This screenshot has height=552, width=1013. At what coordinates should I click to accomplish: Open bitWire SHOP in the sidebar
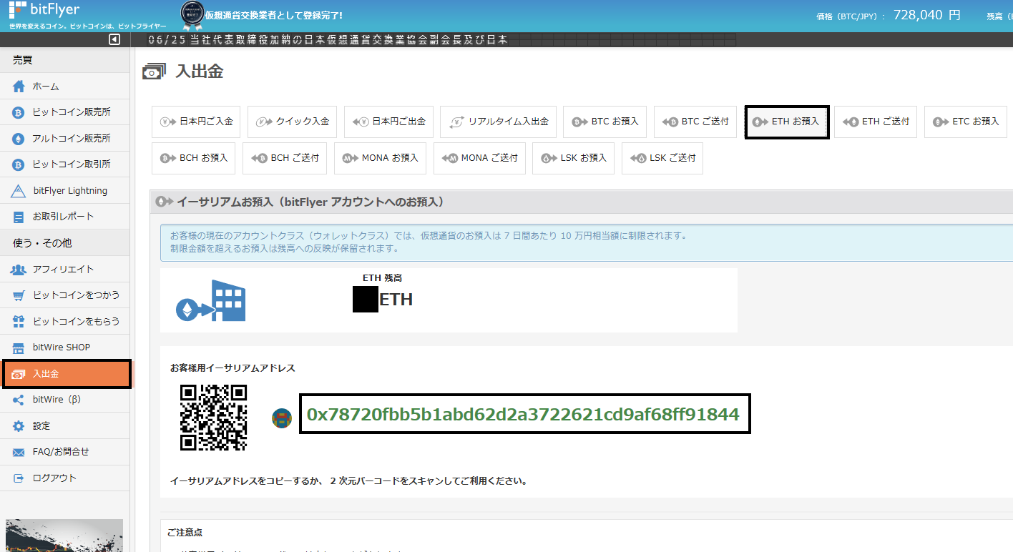point(65,347)
